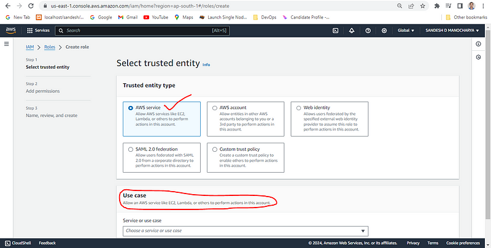Open the Maps bookmark

point(184,18)
